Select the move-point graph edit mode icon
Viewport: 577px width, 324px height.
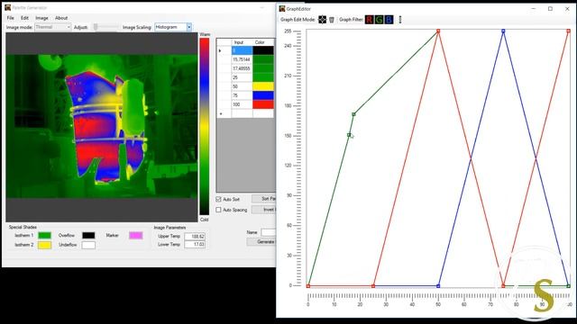coord(323,20)
